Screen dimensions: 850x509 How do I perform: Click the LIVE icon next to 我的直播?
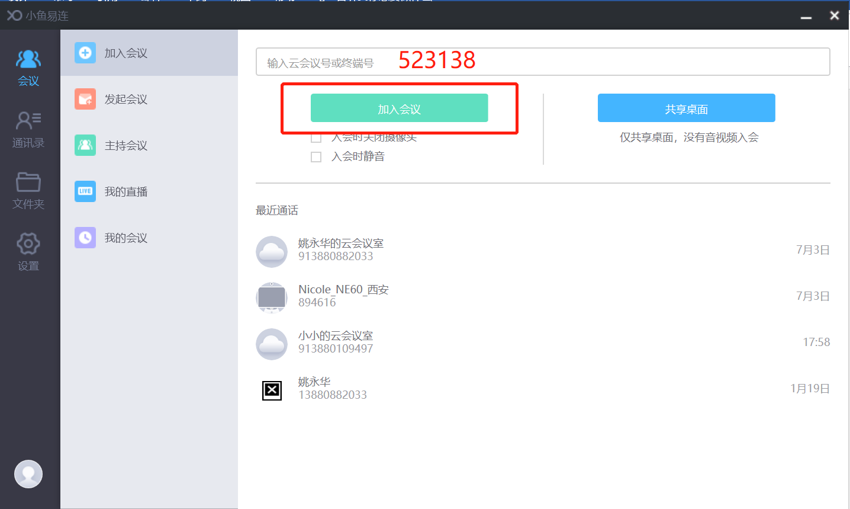pos(85,191)
